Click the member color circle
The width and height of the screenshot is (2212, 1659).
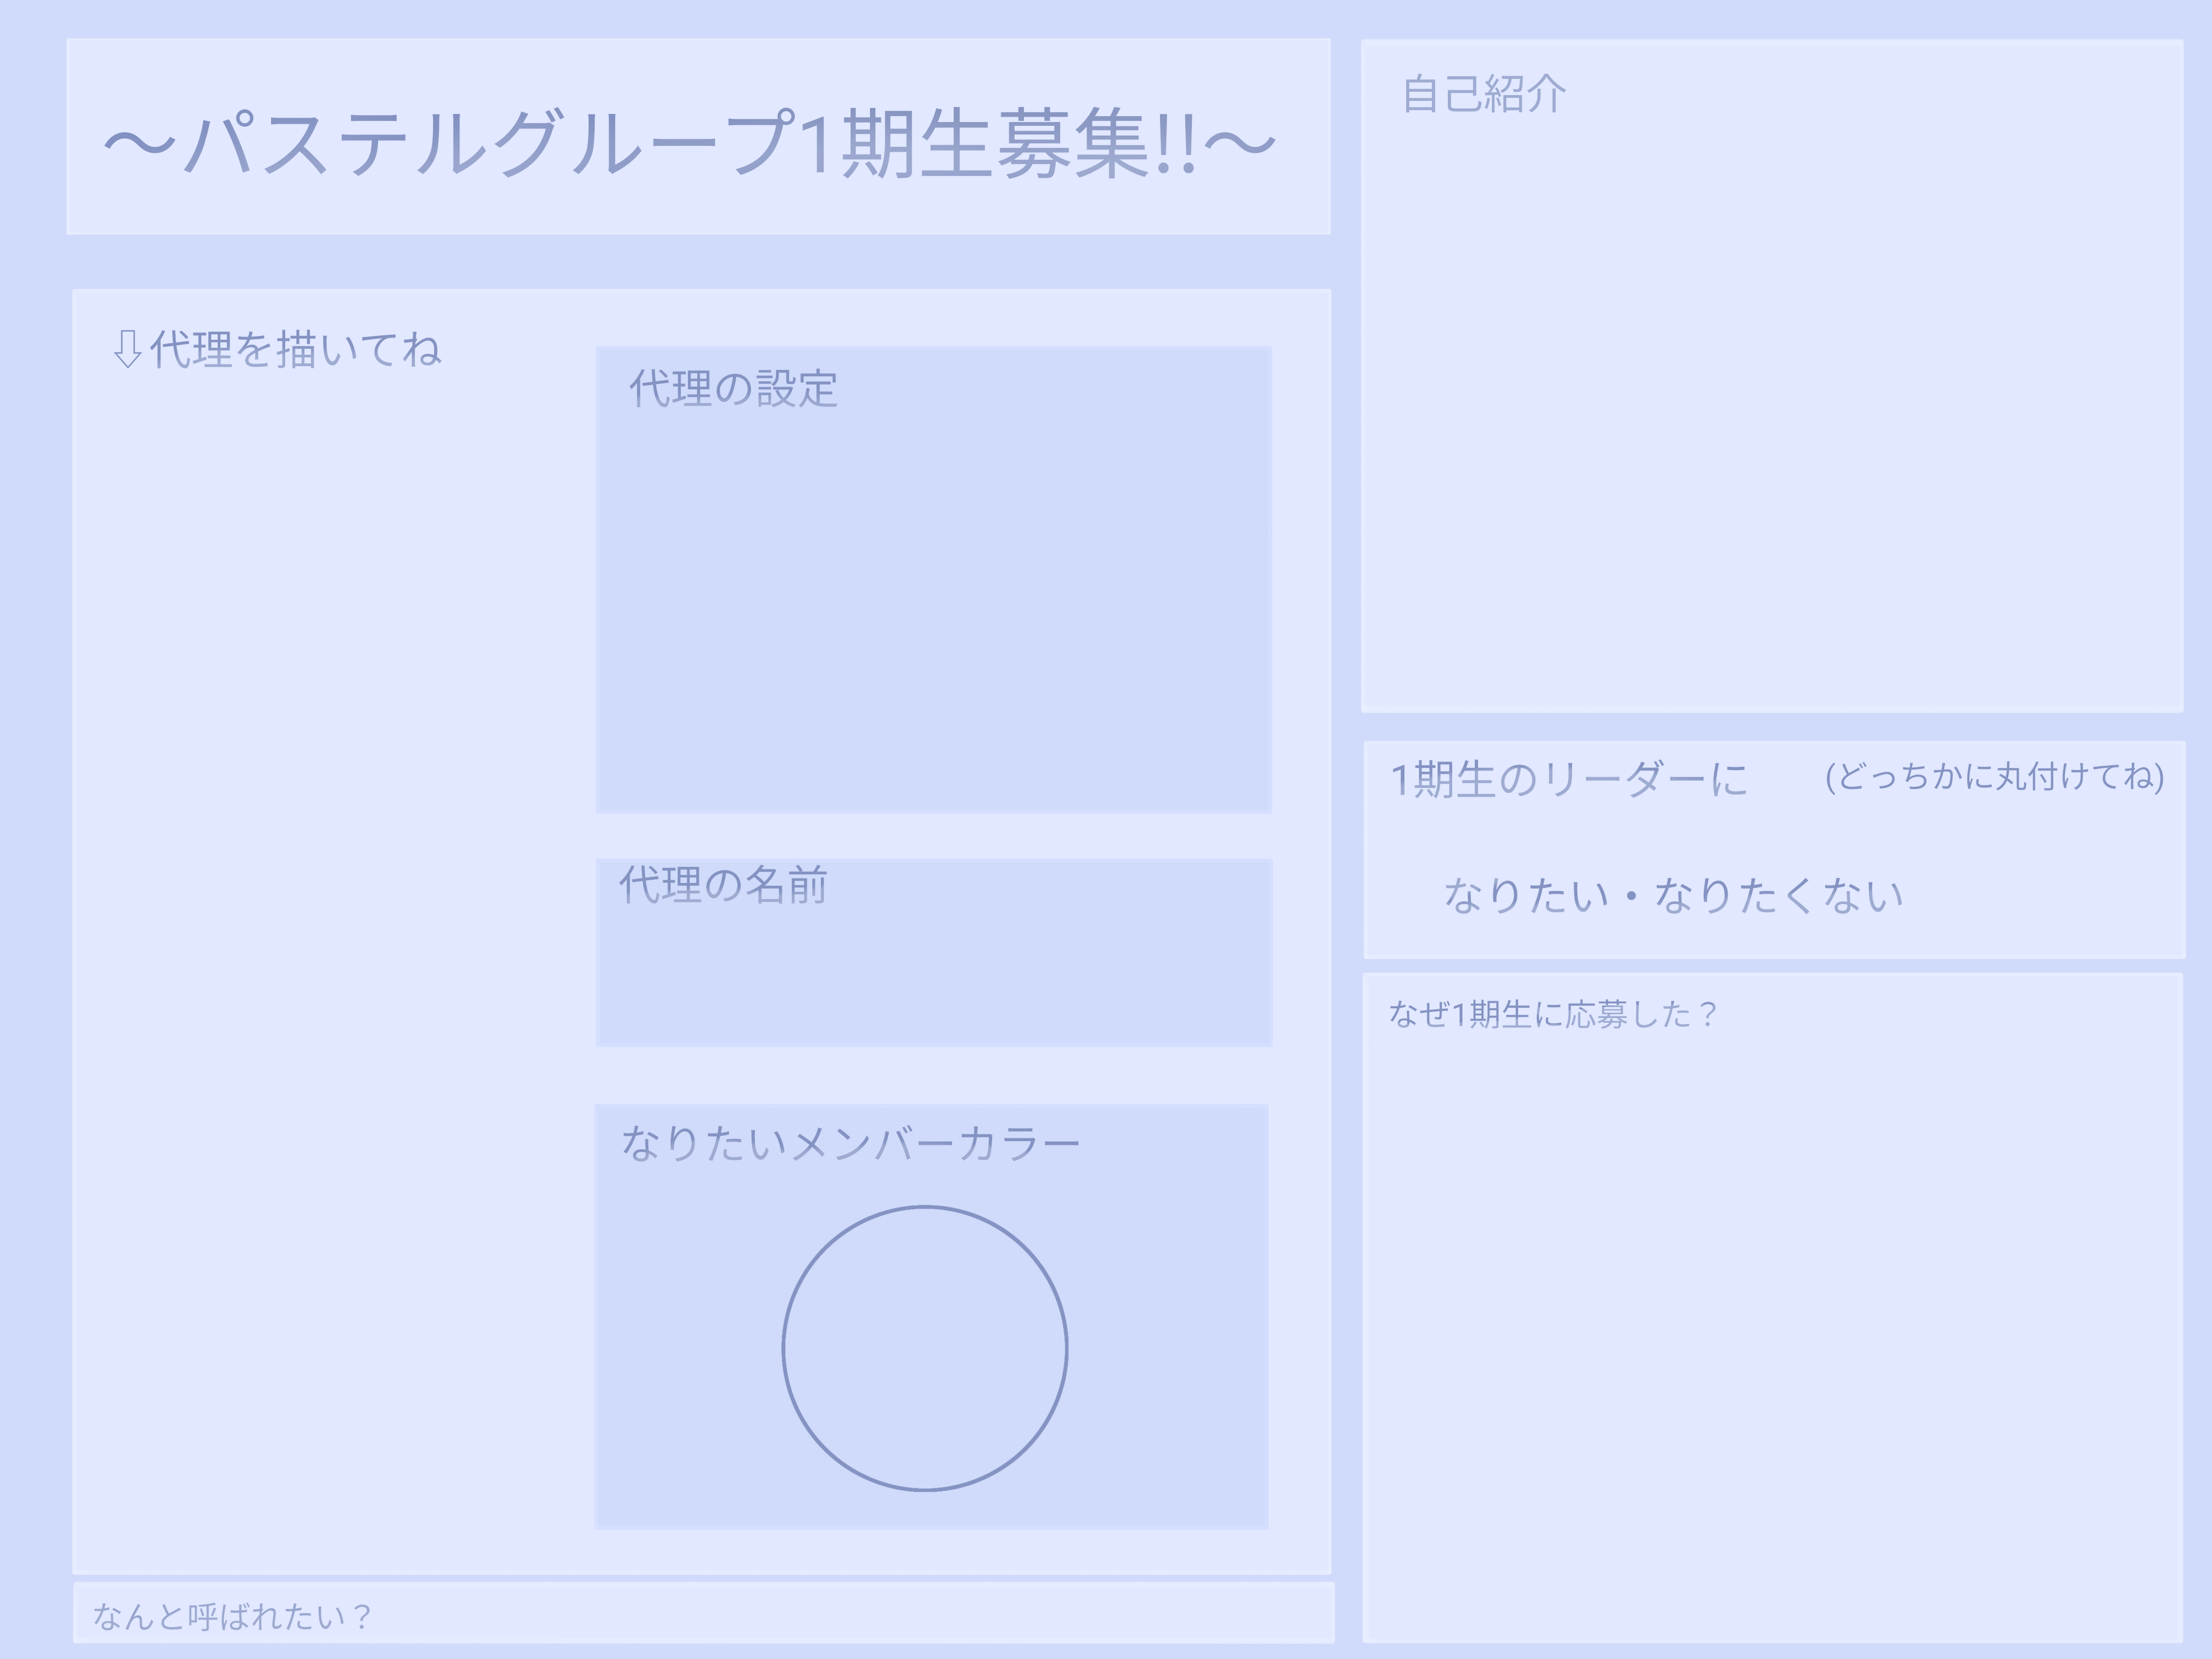coord(925,1348)
